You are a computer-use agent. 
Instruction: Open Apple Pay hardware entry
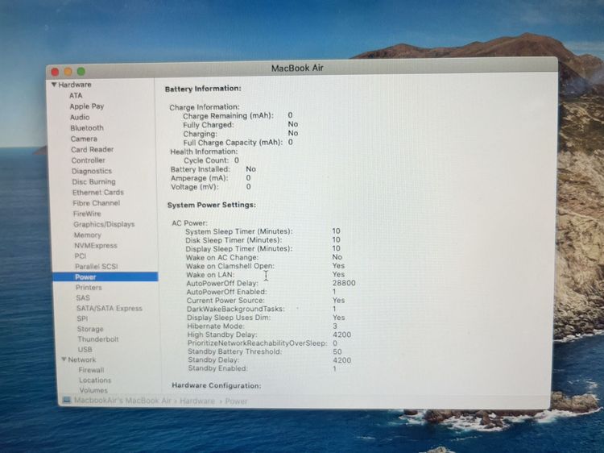click(87, 106)
